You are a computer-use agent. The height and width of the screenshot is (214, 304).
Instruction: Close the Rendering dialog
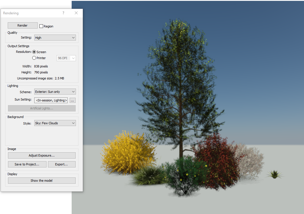(x=76, y=13)
